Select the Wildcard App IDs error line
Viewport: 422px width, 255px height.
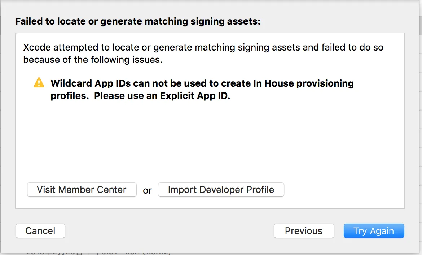(202, 83)
